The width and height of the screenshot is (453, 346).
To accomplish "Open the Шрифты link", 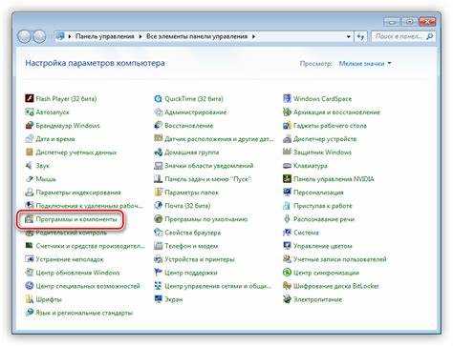I will [x=49, y=299].
